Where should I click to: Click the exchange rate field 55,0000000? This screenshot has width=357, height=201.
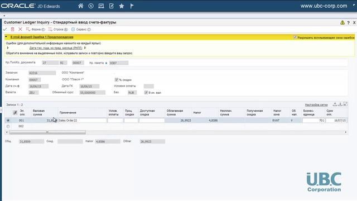point(92,93)
